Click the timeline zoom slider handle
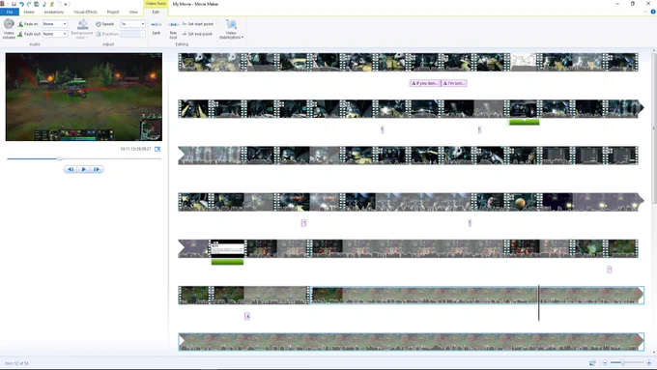 click(622, 362)
